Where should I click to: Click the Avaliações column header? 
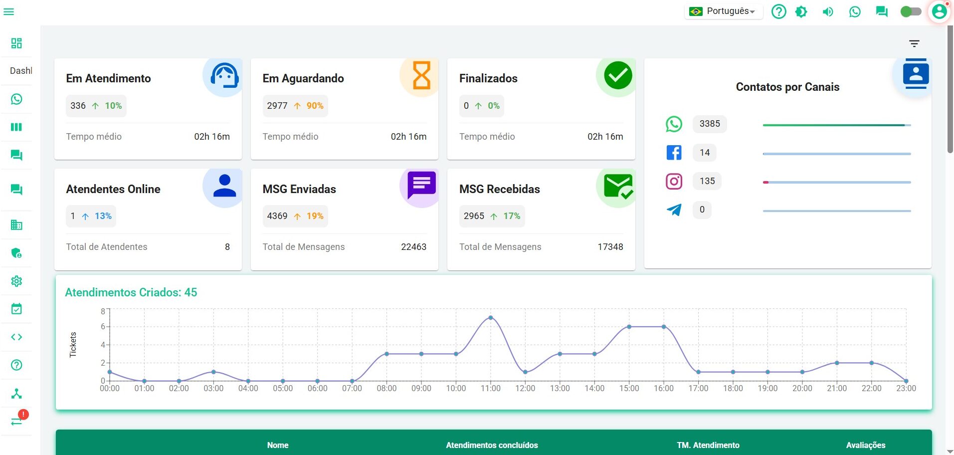(865, 445)
